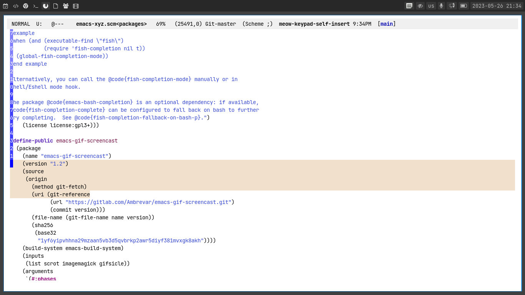Open the US keyboard layout switcher
Image resolution: width=525 pixels, height=295 pixels.
[431, 6]
